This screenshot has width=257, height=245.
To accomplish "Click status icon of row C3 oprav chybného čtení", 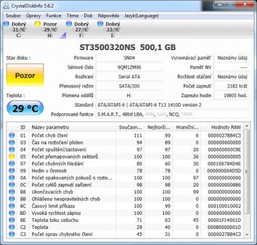I will [x=12, y=234].
